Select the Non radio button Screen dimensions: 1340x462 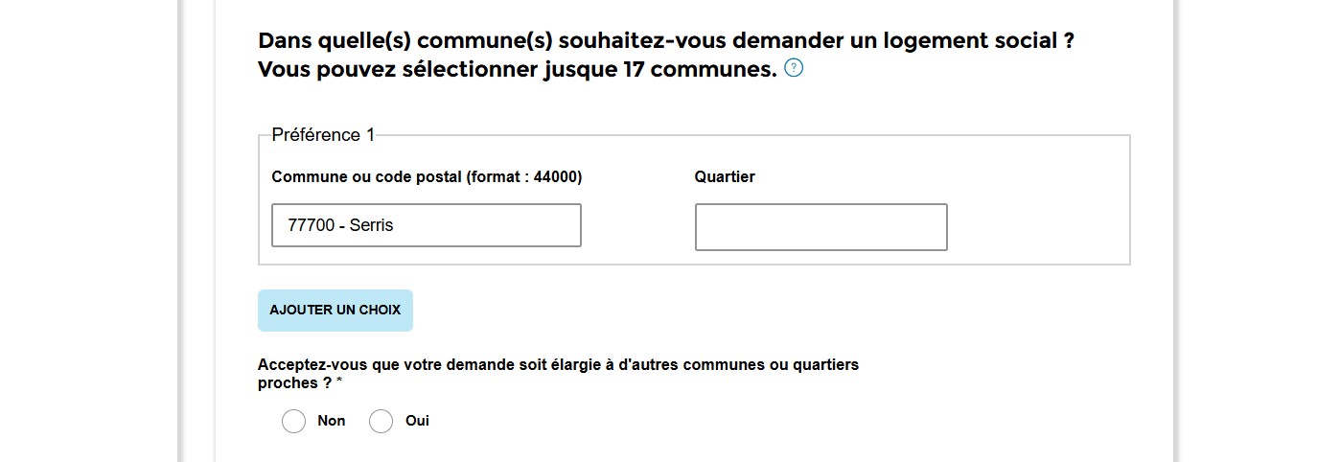point(293,422)
